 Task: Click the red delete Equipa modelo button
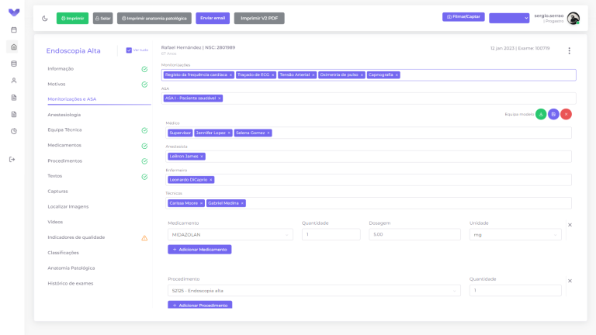pyautogui.click(x=566, y=114)
